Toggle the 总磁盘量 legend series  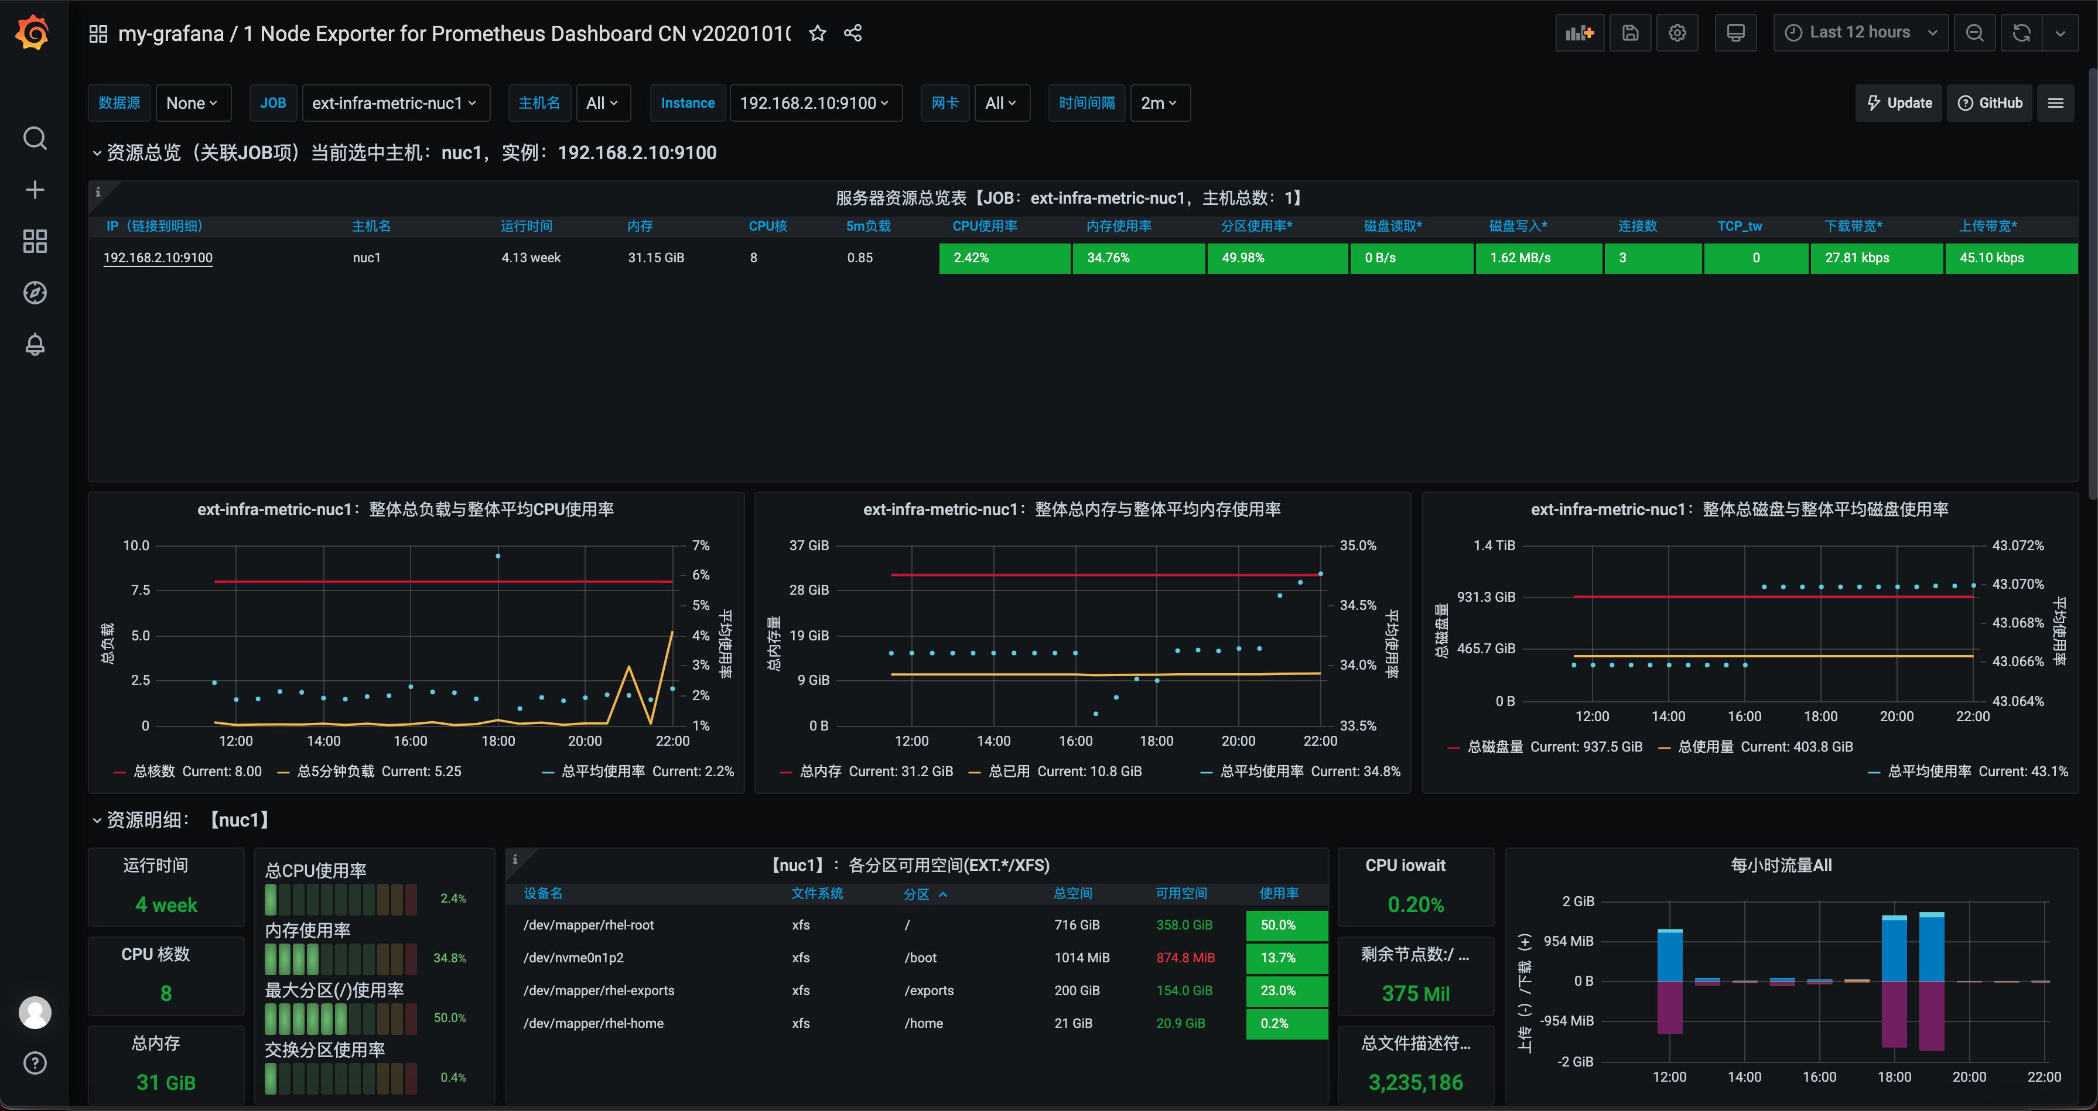click(1495, 747)
